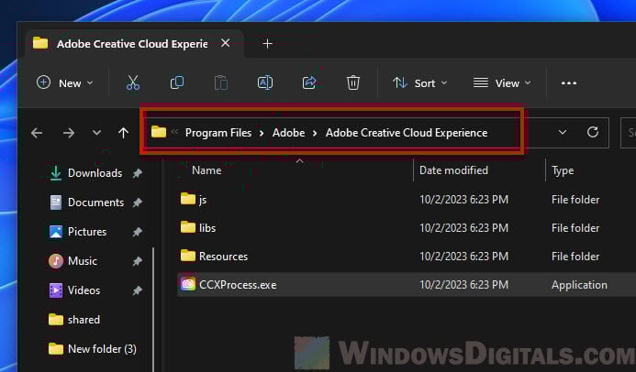Unpin Downloads using its pin icon
Viewport: 636px width, 372px height.
point(138,173)
